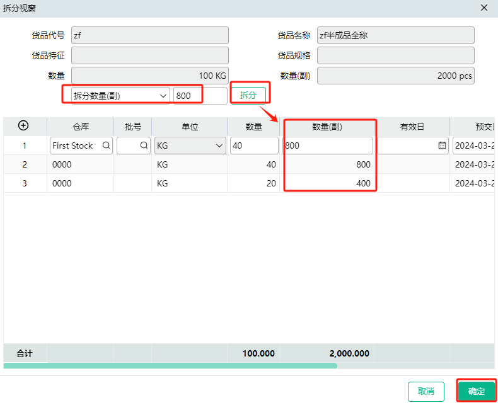This screenshot has width=498, height=405.
Task: Click the 数量(副) column header
Action: 327,127
